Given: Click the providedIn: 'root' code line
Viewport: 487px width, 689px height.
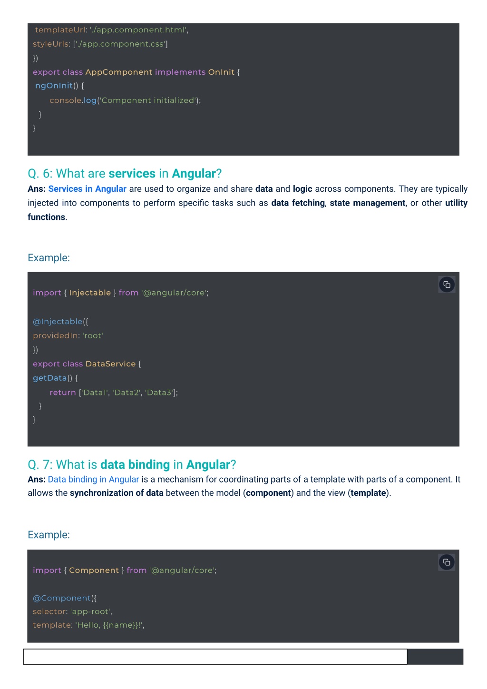Looking at the screenshot, I should click(68, 335).
